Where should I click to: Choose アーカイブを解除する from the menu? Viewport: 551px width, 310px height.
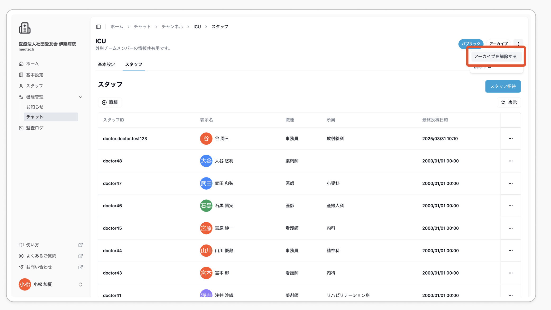[496, 57]
